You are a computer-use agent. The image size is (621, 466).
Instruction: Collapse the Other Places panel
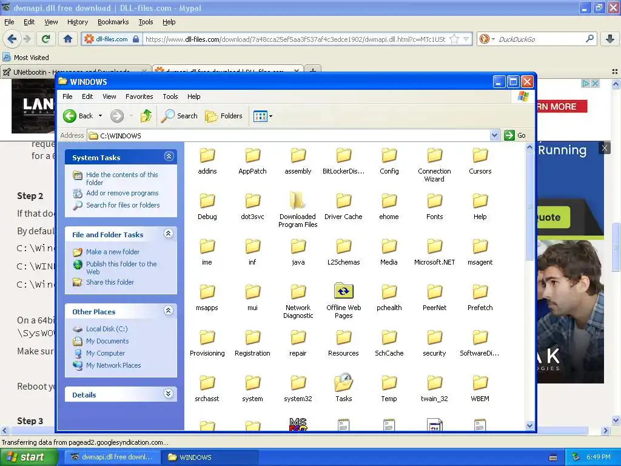click(x=169, y=311)
